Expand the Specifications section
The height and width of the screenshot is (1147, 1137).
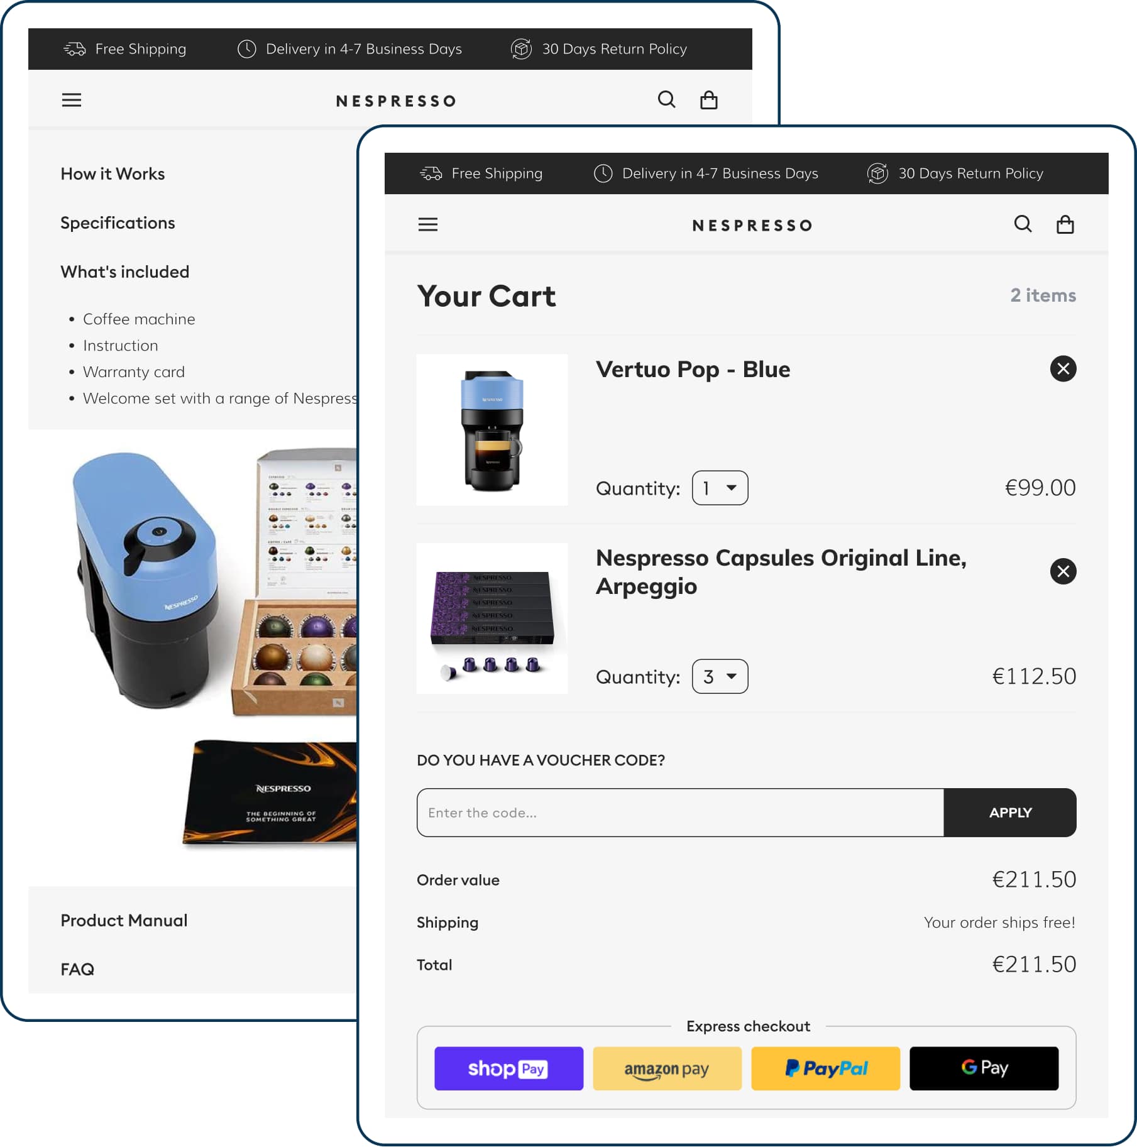[118, 223]
